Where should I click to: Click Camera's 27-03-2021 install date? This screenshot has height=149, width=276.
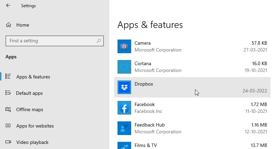point(255,50)
